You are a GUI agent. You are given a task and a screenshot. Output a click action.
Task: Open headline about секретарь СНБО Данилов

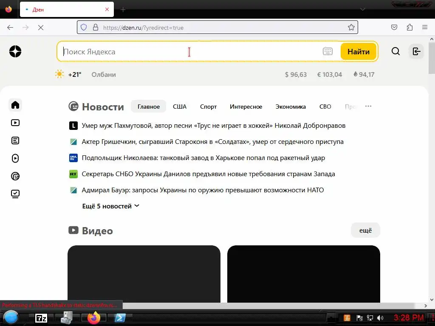pos(208,174)
